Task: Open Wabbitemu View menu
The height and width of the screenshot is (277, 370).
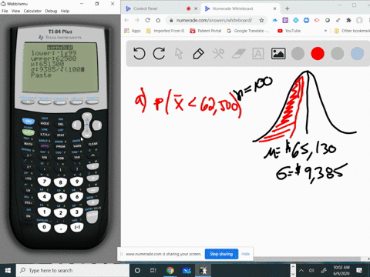Action: (x=15, y=11)
